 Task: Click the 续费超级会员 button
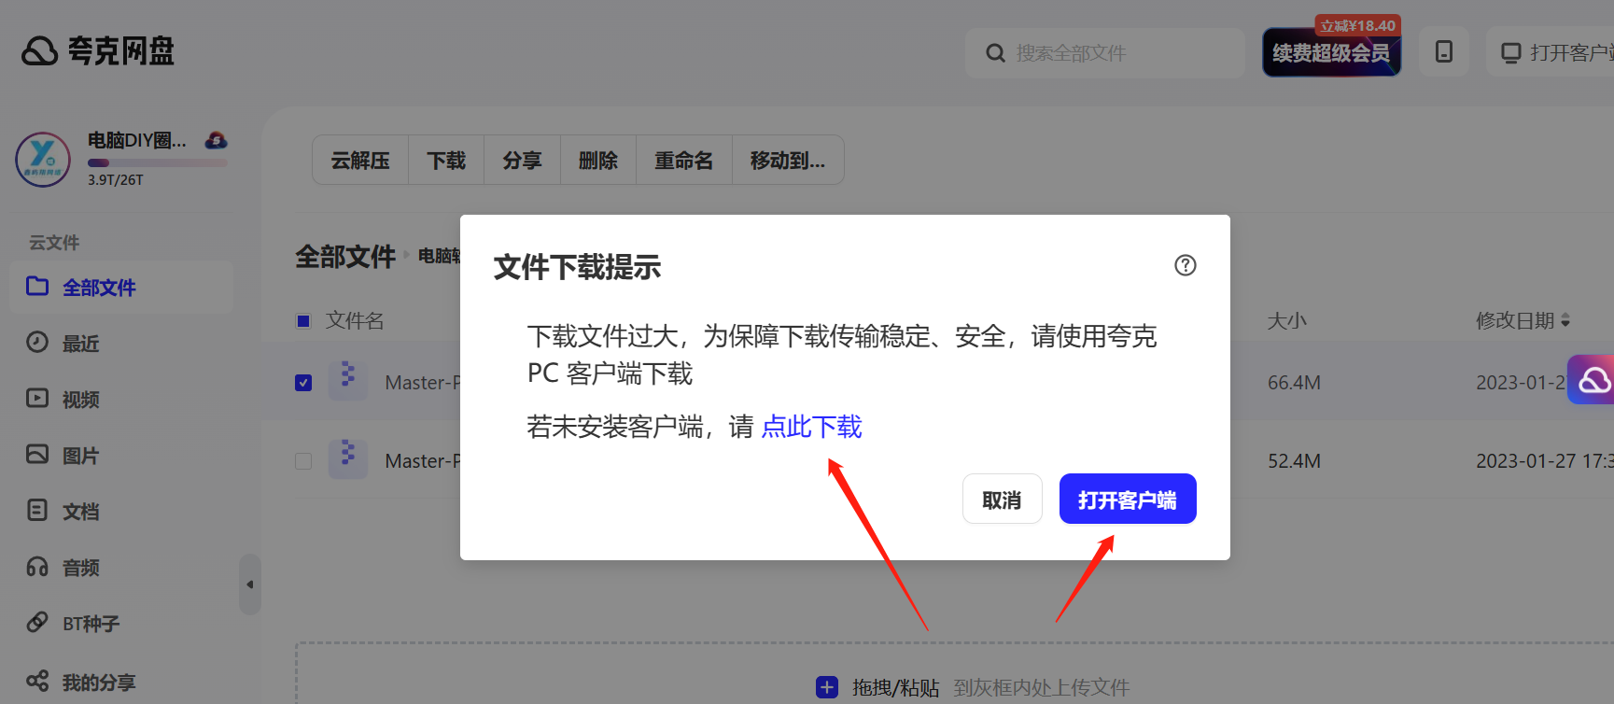pos(1331,52)
